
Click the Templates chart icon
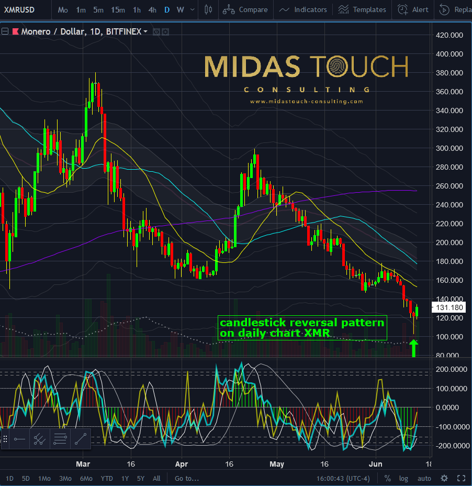click(x=343, y=10)
